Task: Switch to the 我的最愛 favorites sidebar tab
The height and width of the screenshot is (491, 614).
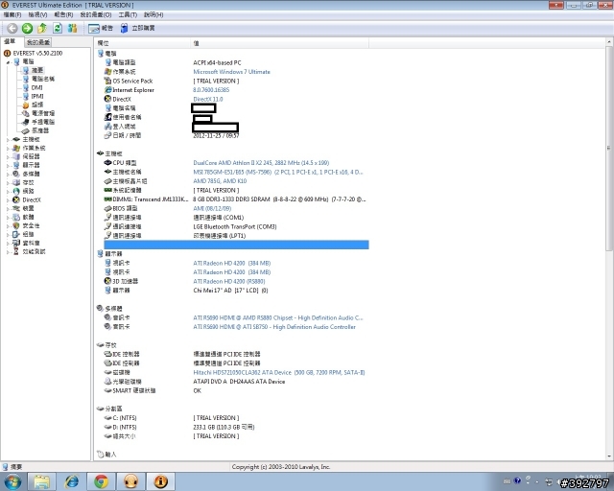Action: (x=38, y=42)
